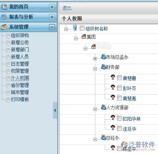Click the 系统管理 users key icon

click(4, 27)
